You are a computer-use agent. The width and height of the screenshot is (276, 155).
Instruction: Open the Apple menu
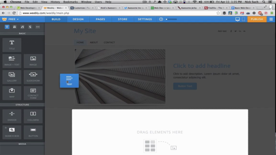[x=5, y=2]
